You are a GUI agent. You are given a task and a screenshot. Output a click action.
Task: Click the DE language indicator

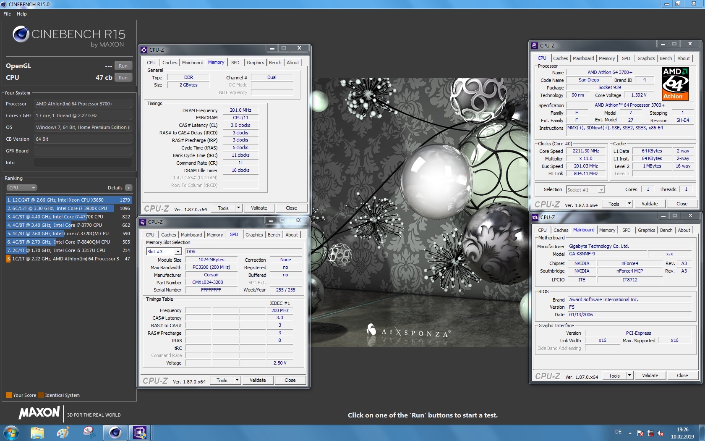(x=618, y=432)
